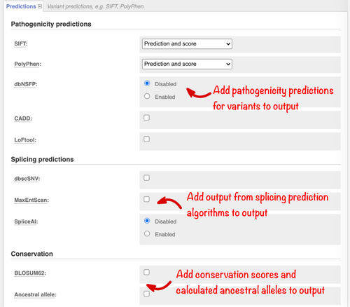Select SpliceAI Enabled radio button
This screenshot has width=350, height=307.
click(x=147, y=233)
